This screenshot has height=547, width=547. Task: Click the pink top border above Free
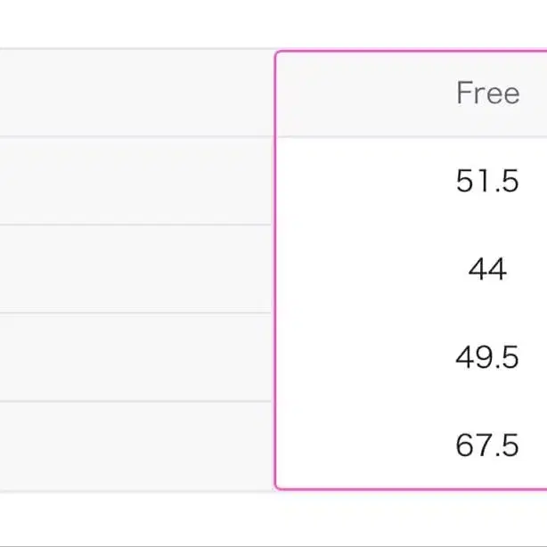point(410,52)
